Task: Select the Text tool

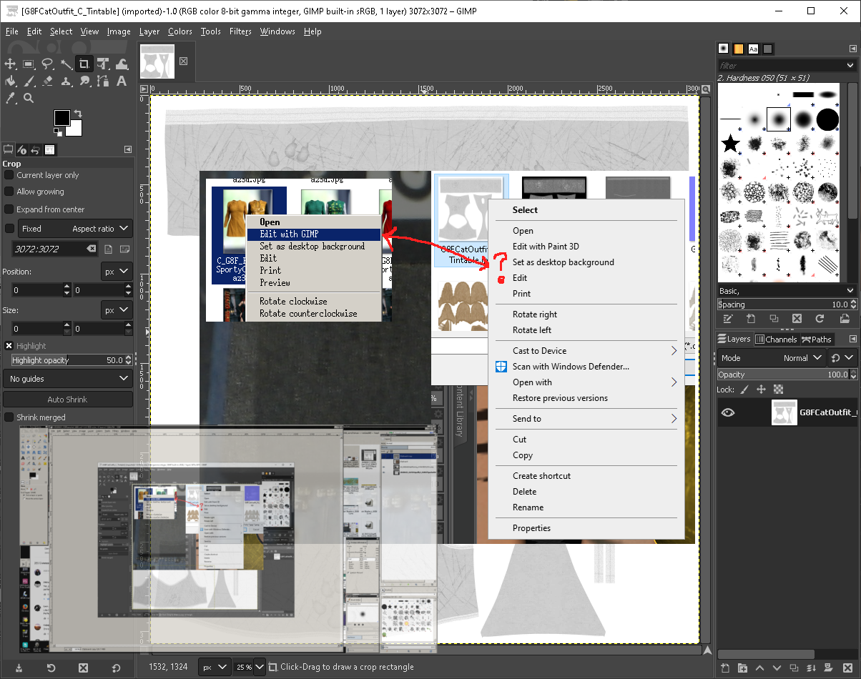Action: click(x=122, y=81)
